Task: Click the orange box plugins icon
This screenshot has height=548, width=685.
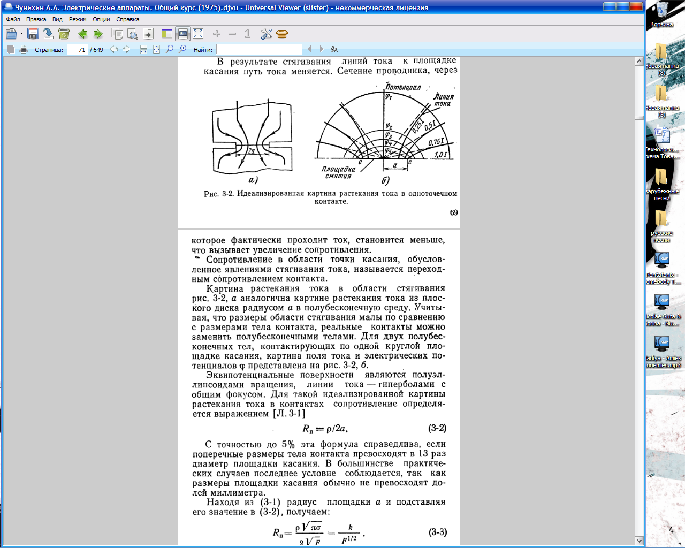Action: (x=282, y=34)
